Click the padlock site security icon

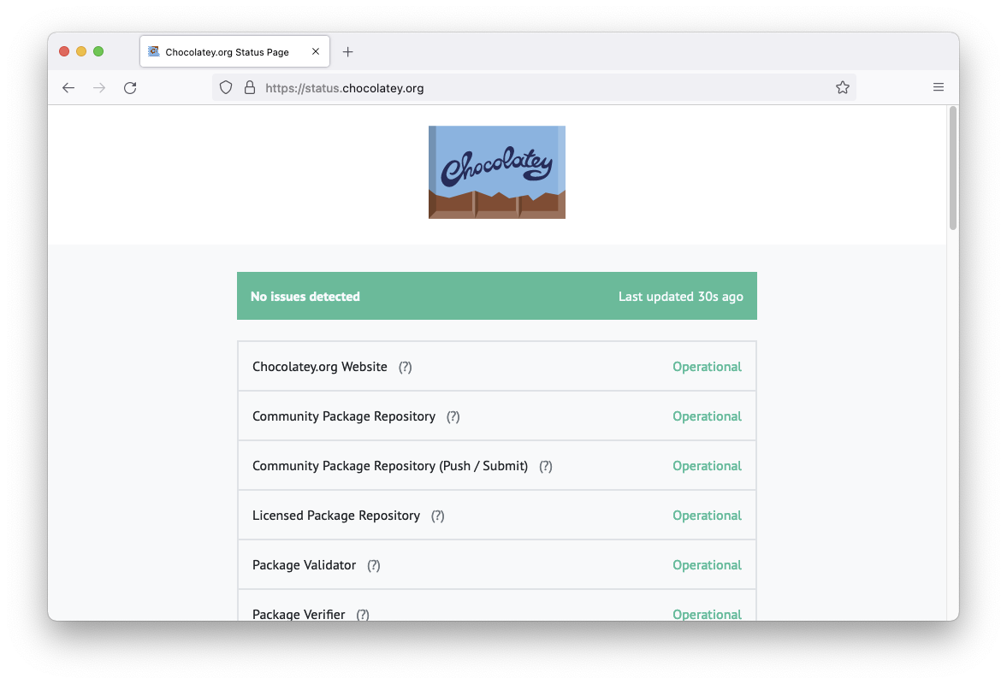pos(249,87)
